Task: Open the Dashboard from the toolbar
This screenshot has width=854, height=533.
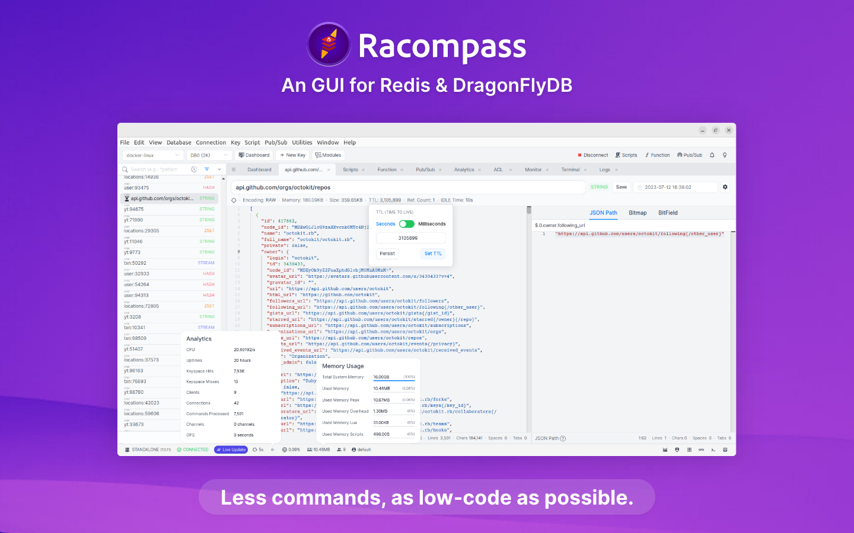Action: coord(254,155)
